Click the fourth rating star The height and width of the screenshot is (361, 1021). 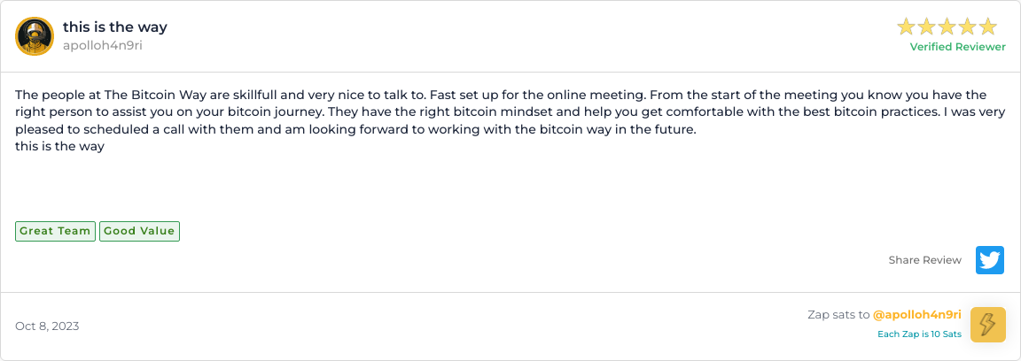(968, 27)
